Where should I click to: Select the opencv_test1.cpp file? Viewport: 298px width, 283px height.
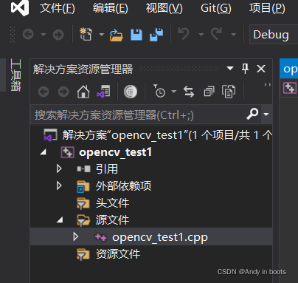160,237
